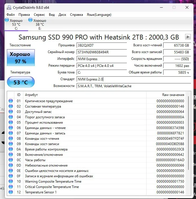The height and width of the screenshot is (199, 196).
Task: Click status icon for Единицы данных - чтение
Action: [11, 128]
